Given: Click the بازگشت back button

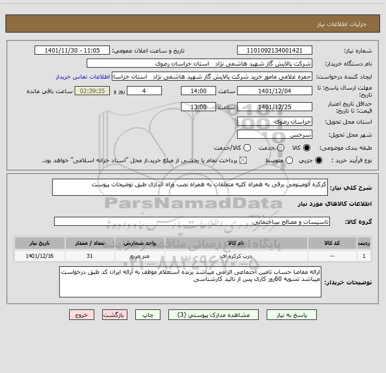Looking at the screenshot, I should point(115,315).
